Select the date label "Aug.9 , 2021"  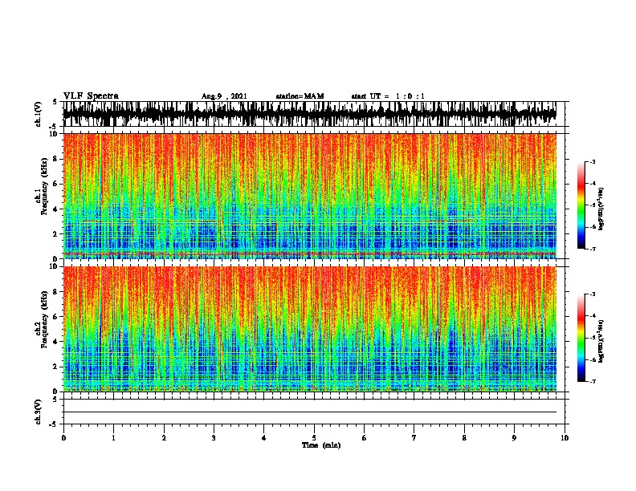click(x=224, y=96)
